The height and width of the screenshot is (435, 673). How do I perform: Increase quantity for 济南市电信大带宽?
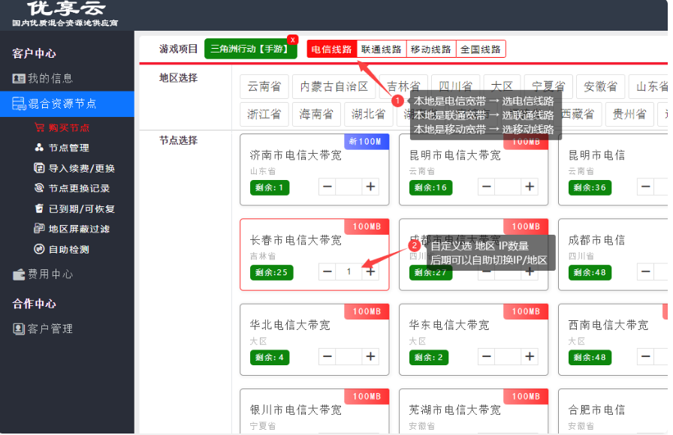point(371,187)
